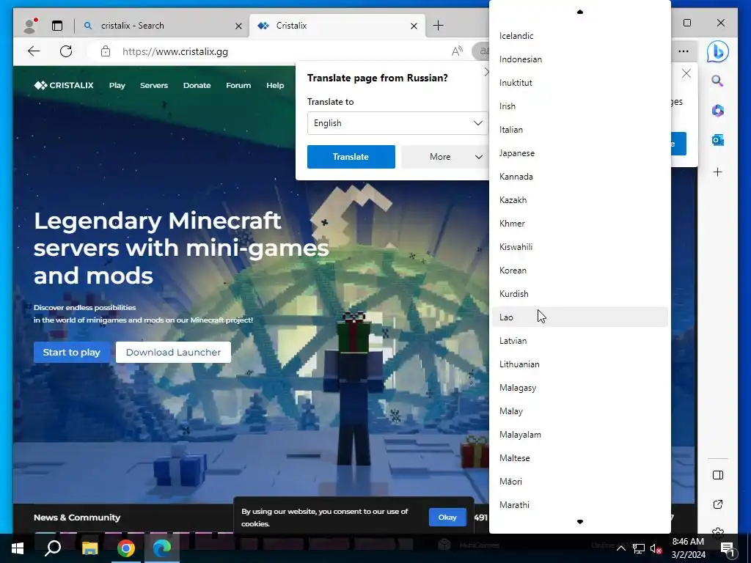Open taskbar Search

coord(53,548)
